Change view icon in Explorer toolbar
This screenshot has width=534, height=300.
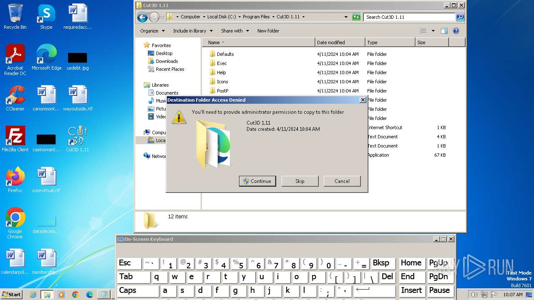tap(423, 31)
